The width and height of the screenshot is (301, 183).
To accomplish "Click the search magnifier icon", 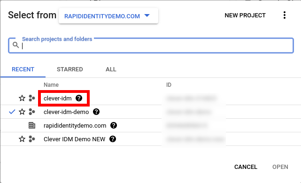I will 16,45.
